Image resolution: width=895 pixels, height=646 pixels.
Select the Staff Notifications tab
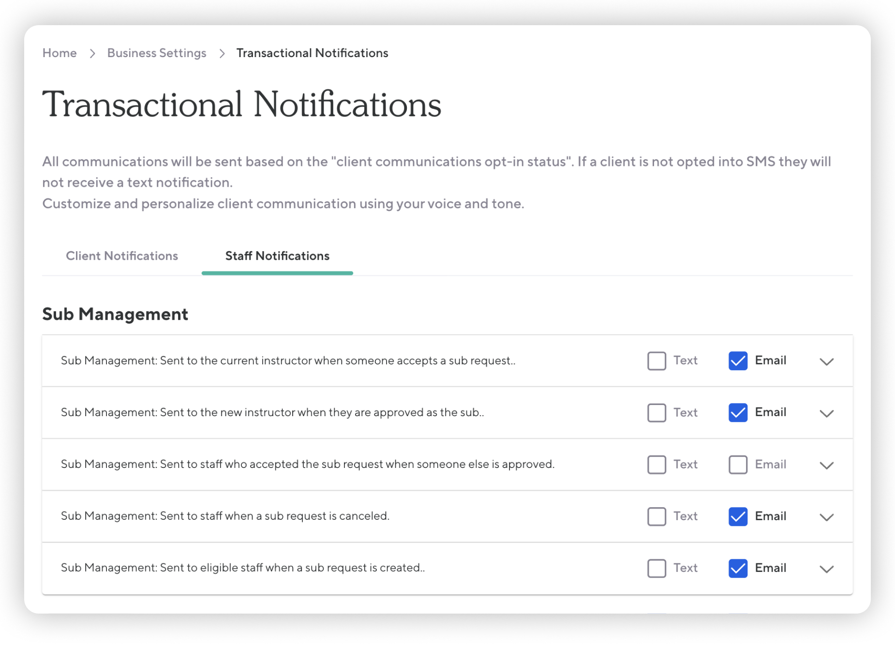[277, 256]
